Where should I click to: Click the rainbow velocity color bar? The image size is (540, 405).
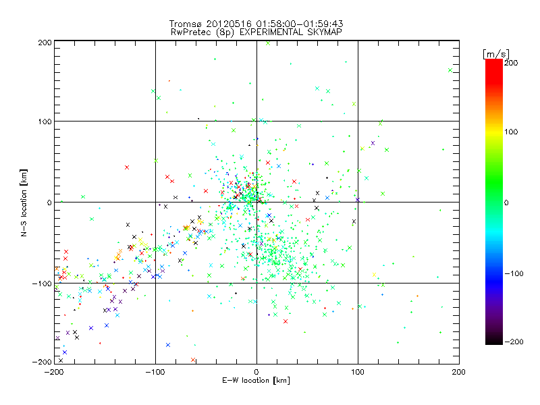click(494, 201)
